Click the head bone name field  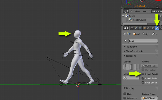(143, 41)
